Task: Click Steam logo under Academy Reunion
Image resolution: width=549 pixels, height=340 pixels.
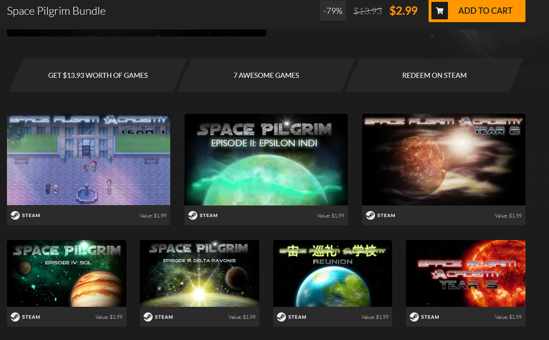Action: (x=281, y=317)
